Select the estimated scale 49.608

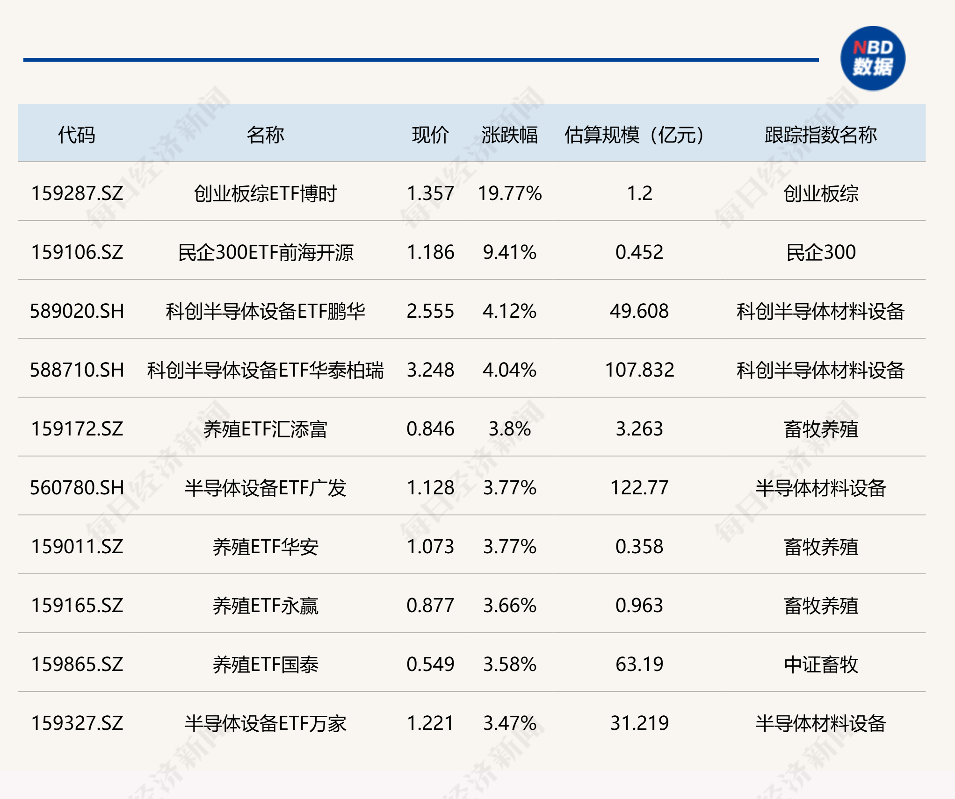point(639,311)
